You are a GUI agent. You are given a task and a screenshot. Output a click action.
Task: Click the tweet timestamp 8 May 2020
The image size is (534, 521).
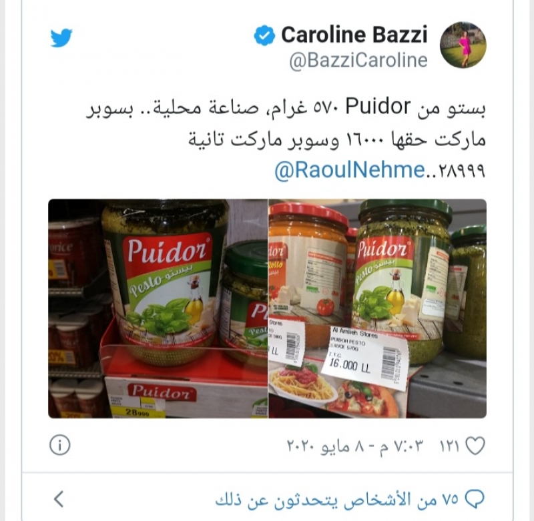(x=355, y=445)
